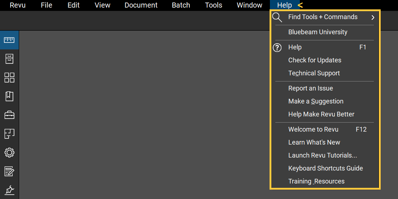This screenshot has height=199, width=398.
Task: Choose Bluebeam University from Help menu
Action: coord(318,32)
